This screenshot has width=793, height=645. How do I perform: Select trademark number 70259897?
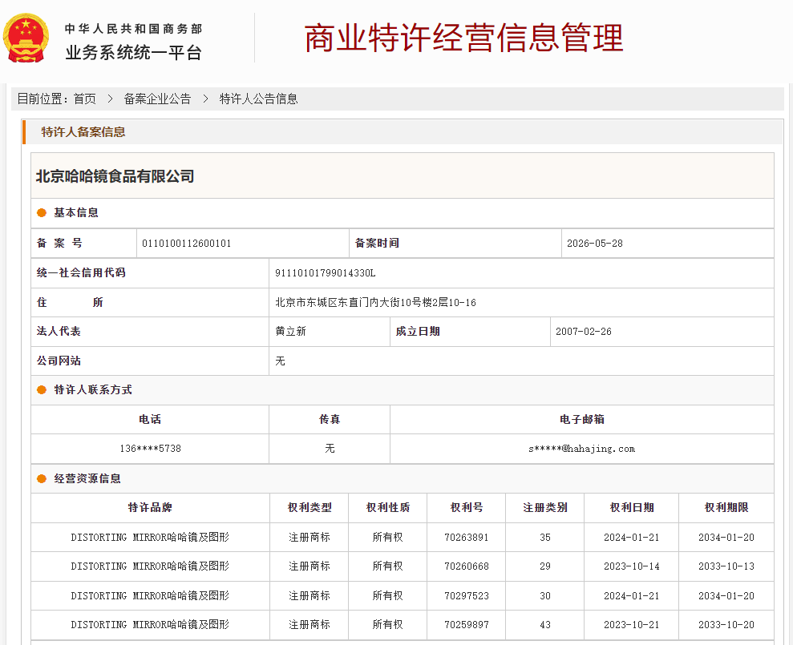[467, 625]
